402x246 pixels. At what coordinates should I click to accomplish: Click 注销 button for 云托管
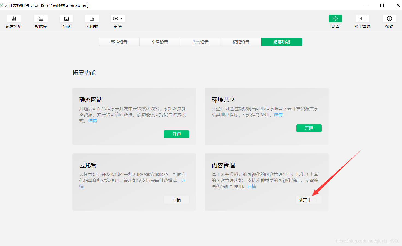[x=176, y=200]
